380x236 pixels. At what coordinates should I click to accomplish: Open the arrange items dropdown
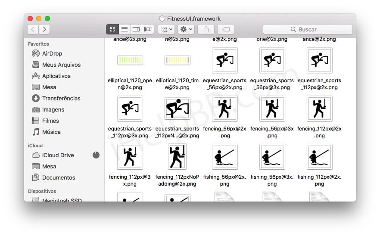tap(166, 29)
